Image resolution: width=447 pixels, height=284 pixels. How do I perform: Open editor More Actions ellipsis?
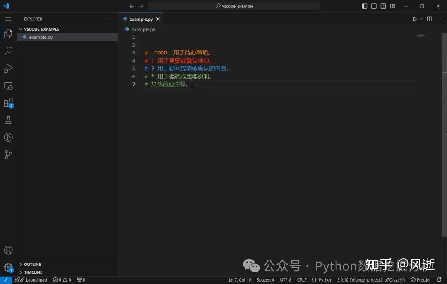point(439,19)
